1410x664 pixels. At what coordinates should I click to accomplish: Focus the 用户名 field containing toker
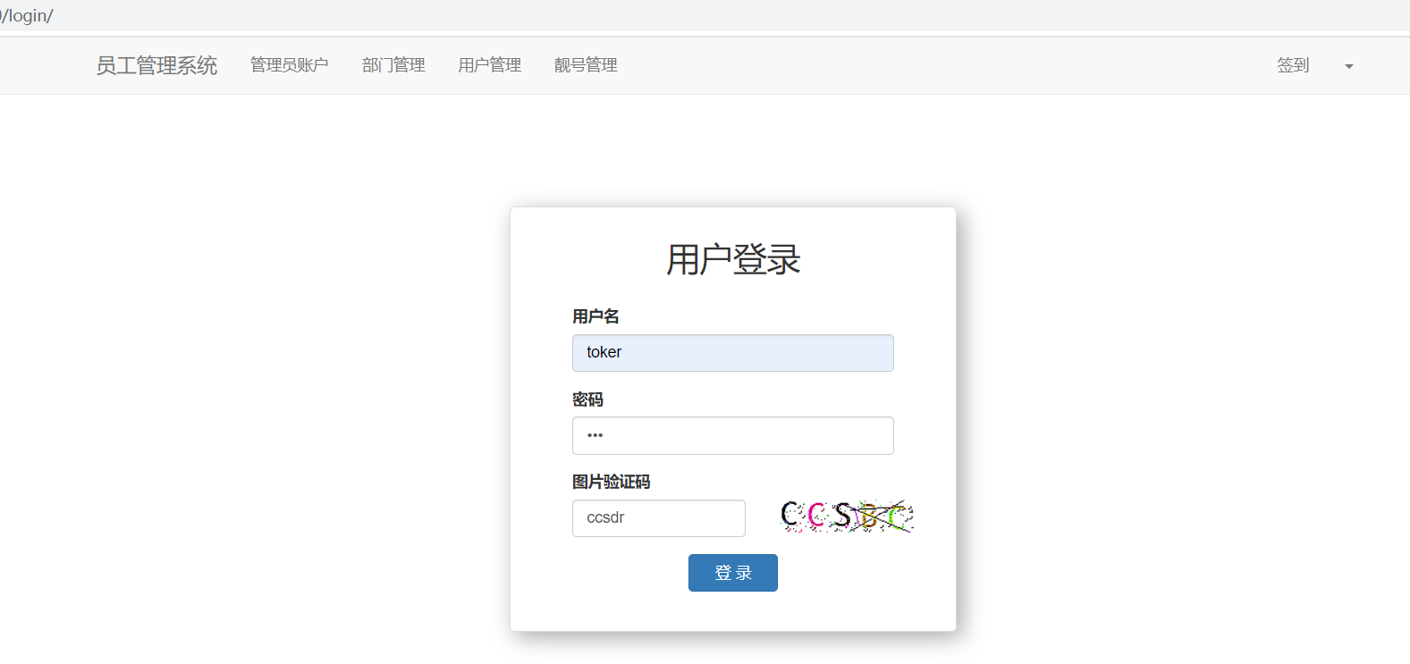pos(732,353)
